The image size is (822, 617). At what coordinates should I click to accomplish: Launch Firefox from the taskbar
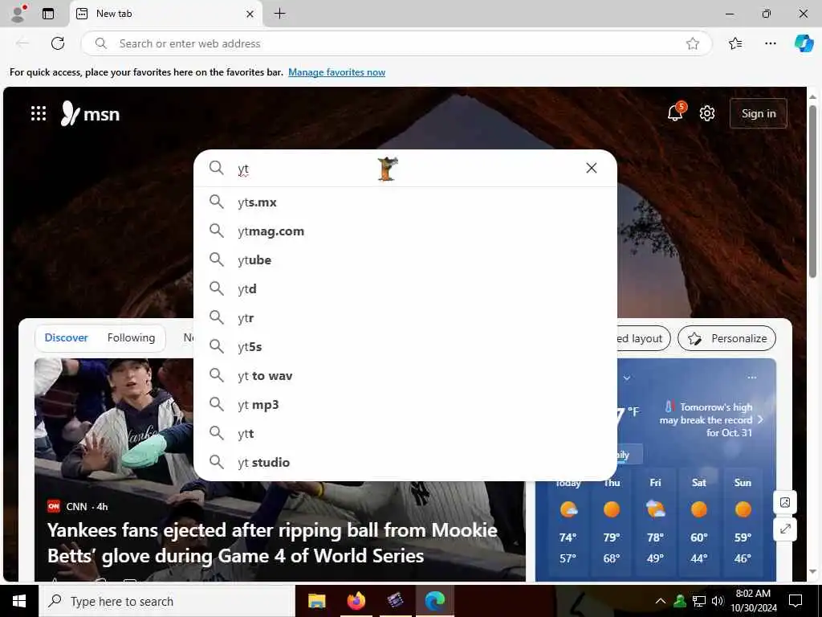[x=356, y=601]
